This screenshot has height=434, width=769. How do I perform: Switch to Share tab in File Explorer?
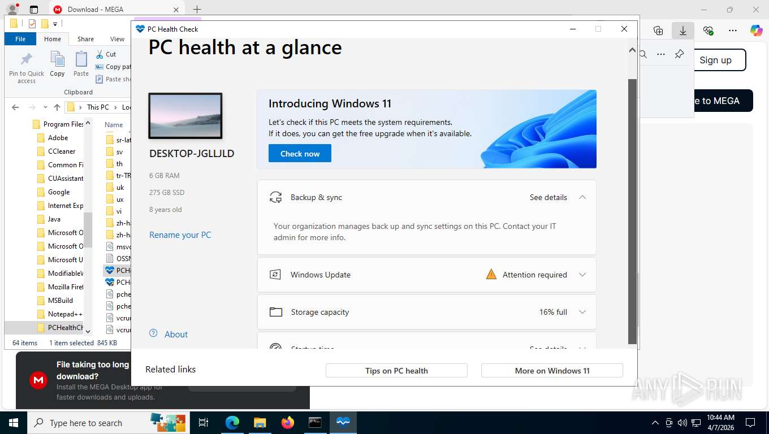85,39
